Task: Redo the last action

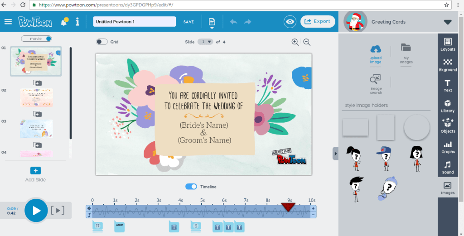Action: click(x=247, y=22)
